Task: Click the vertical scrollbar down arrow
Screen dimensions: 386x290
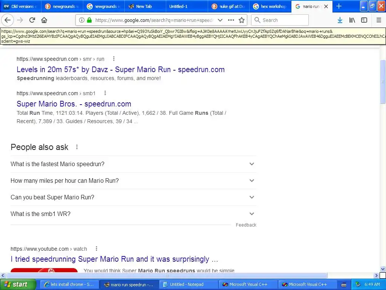Action: (x=383, y=269)
